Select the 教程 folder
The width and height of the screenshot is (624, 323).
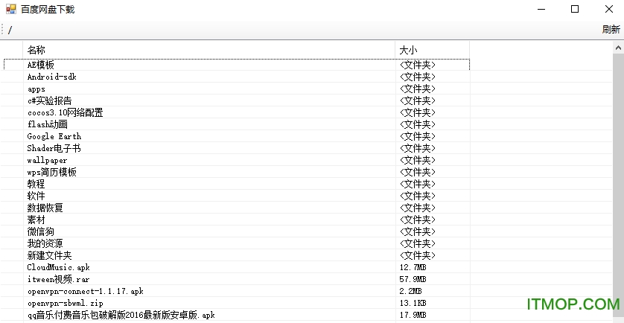pyautogui.click(x=36, y=184)
